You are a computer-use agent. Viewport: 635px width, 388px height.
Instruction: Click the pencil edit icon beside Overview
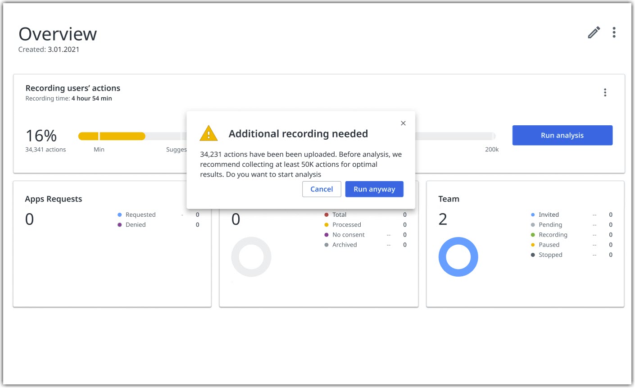coord(594,32)
